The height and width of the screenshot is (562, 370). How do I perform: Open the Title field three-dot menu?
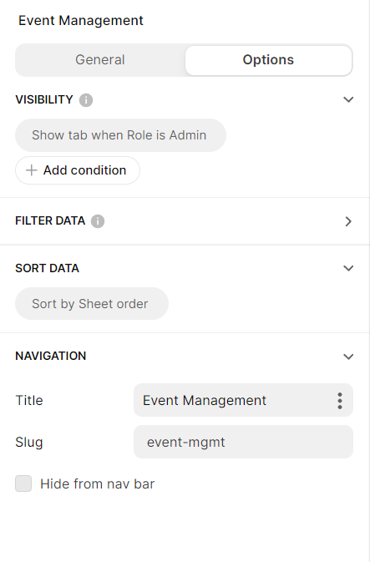pos(340,400)
